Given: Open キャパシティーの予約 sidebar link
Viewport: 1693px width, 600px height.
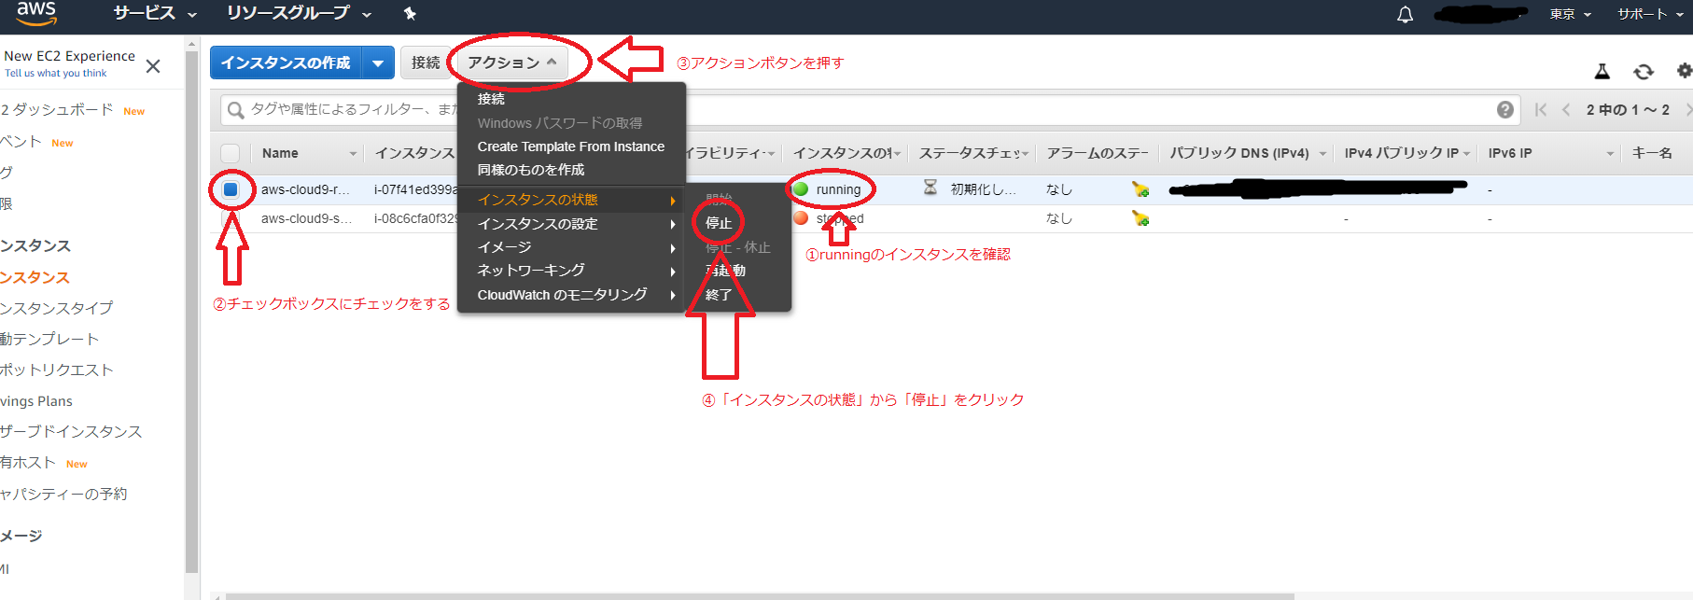Looking at the screenshot, I should 63,494.
